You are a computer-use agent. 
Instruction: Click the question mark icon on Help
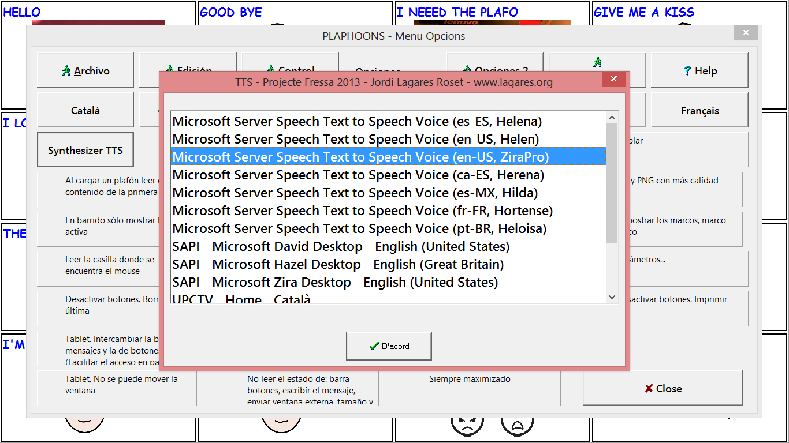pyautogui.click(x=687, y=70)
